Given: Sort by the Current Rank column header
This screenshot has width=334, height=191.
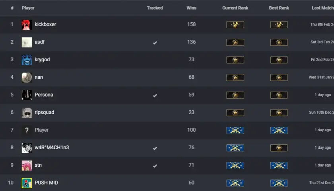Looking at the screenshot, I should point(235,8).
